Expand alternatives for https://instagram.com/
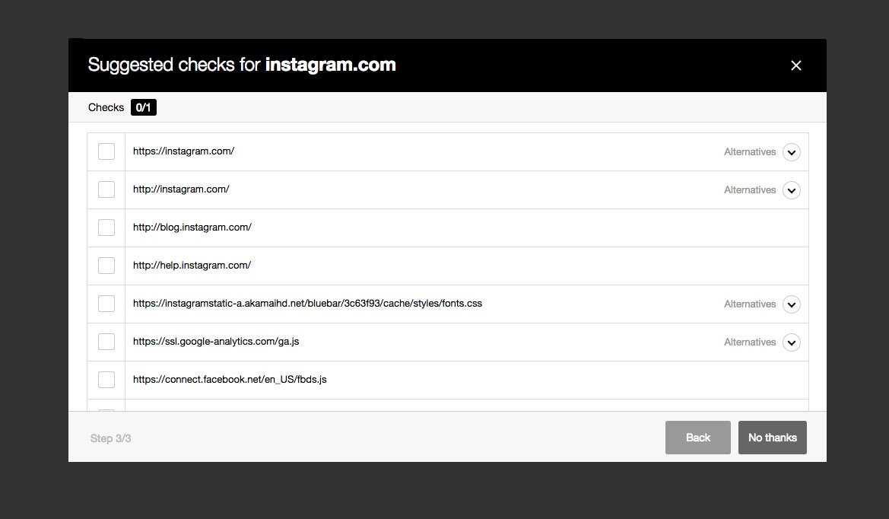 tap(791, 152)
